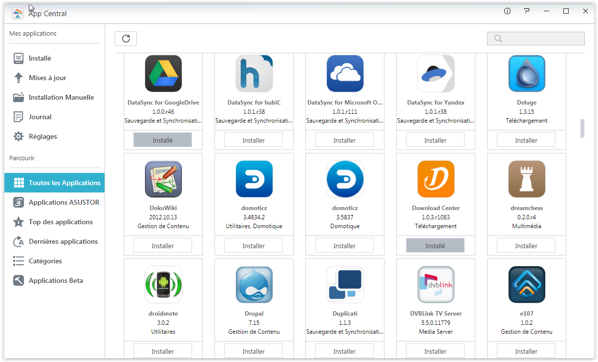Open DataSync for GoogleDrive app icon
The image size is (598, 362).
tap(163, 74)
